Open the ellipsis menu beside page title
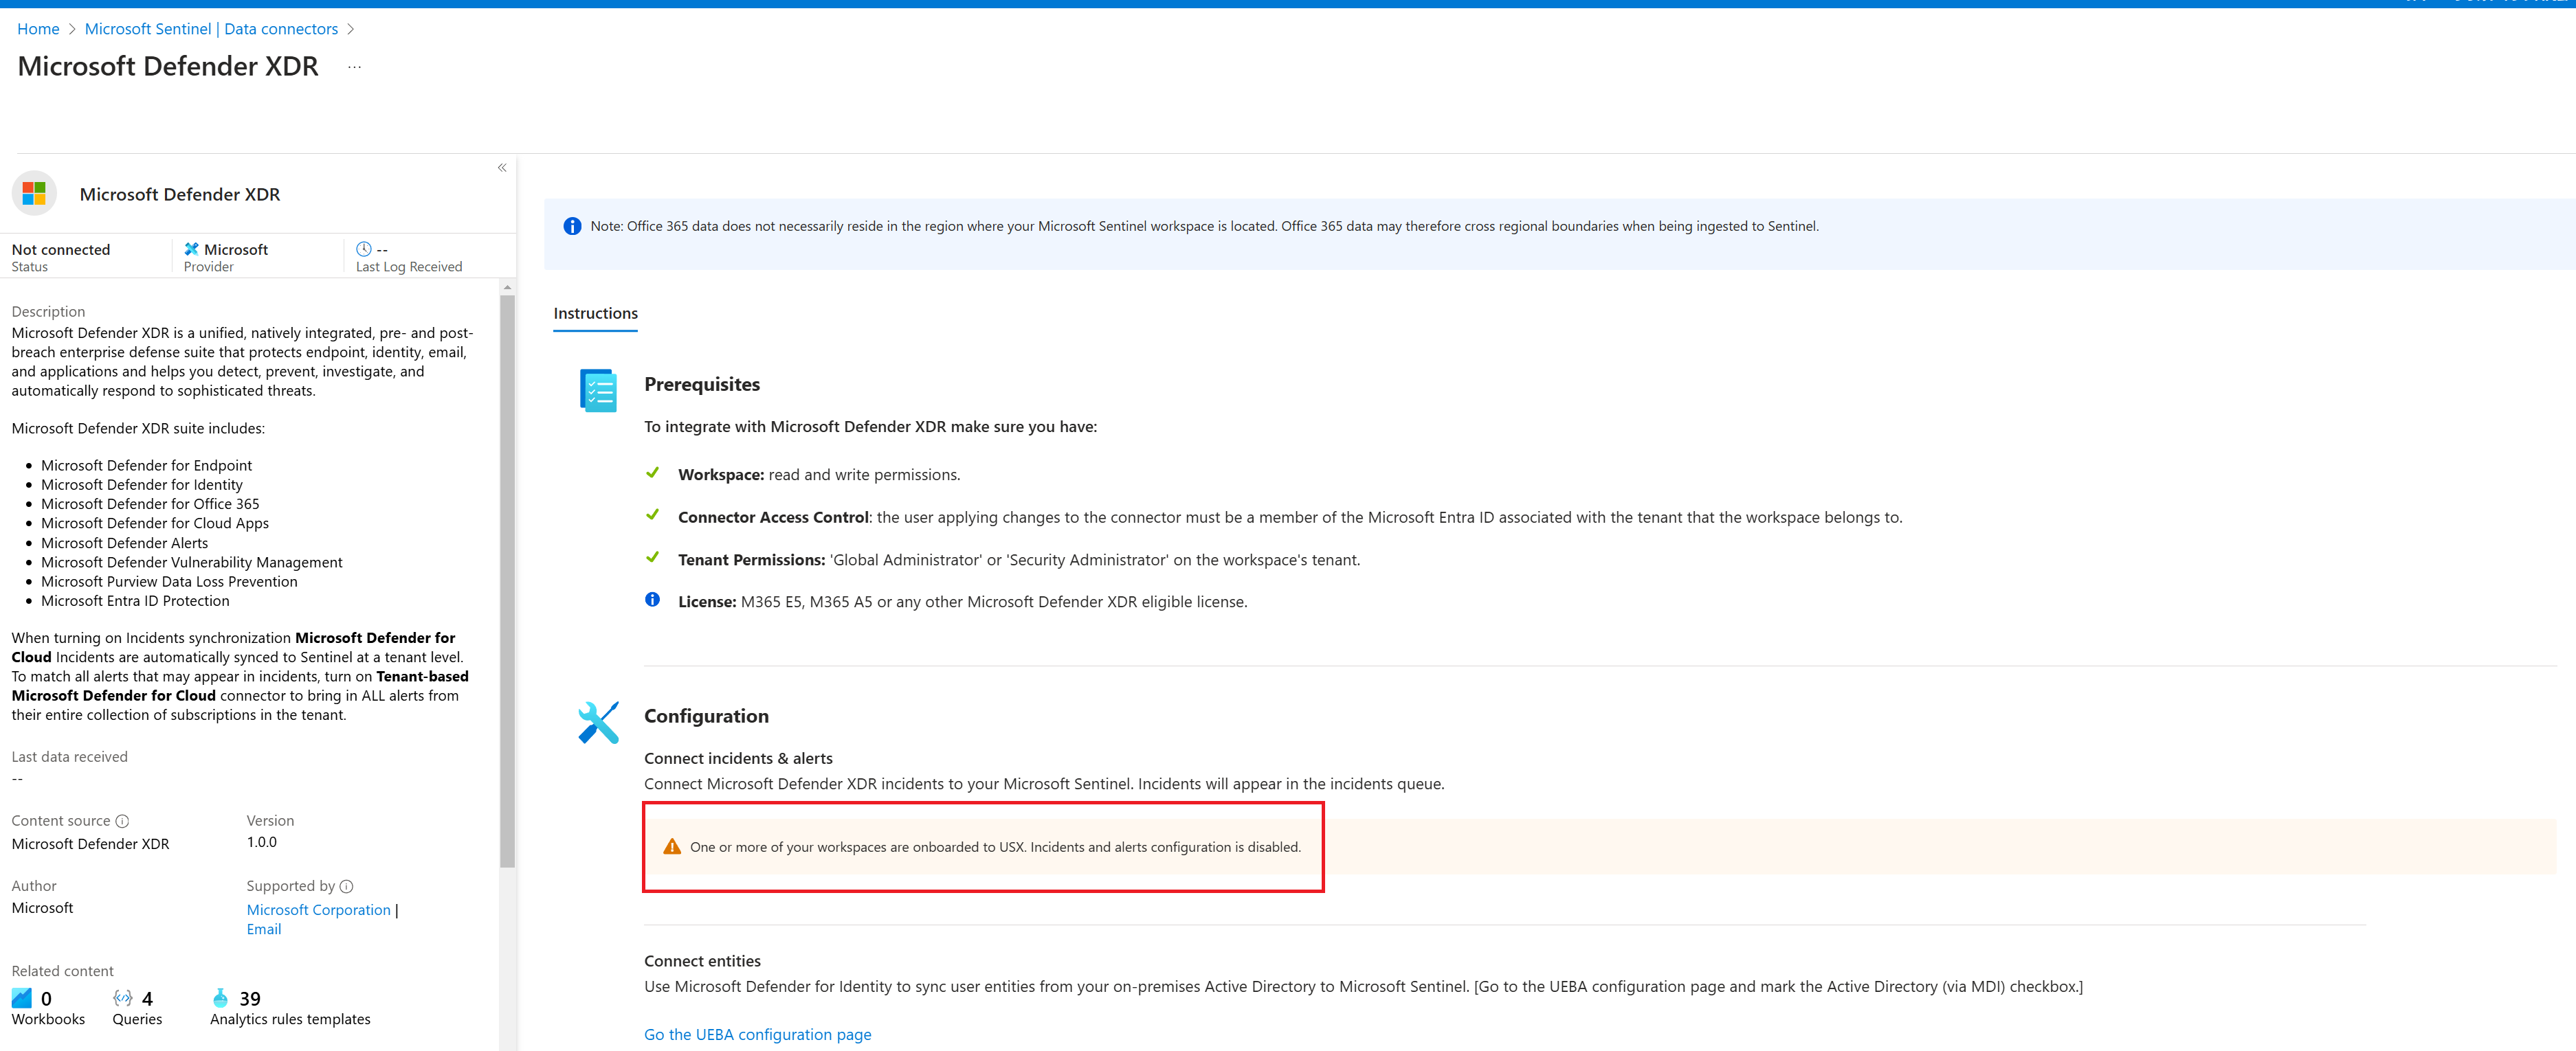Screen dimensions: 2576x1051 pos(354,67)
